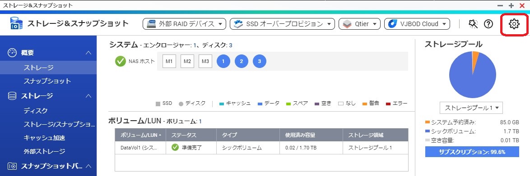
Task: Click the wizard wand tools icon
Action: pos(473,24)
